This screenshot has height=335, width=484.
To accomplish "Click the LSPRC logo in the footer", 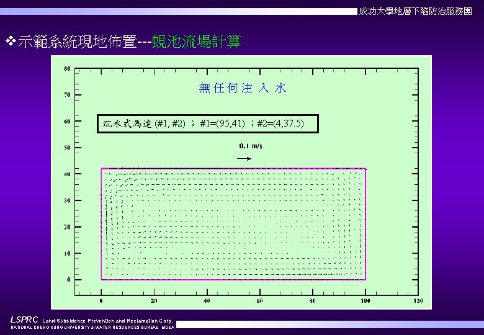I will coord(24,319).
